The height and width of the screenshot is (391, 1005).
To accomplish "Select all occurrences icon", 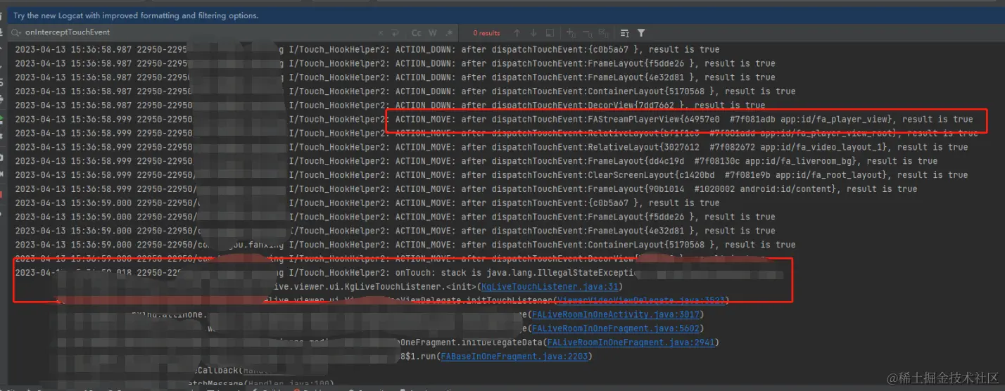I will point(604,33).
